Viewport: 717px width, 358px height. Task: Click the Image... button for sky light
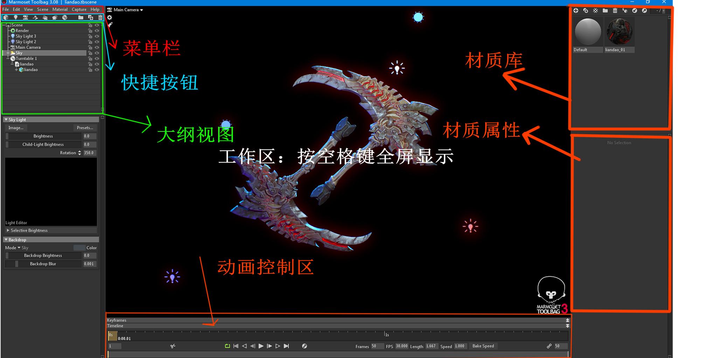pos(16,128)
